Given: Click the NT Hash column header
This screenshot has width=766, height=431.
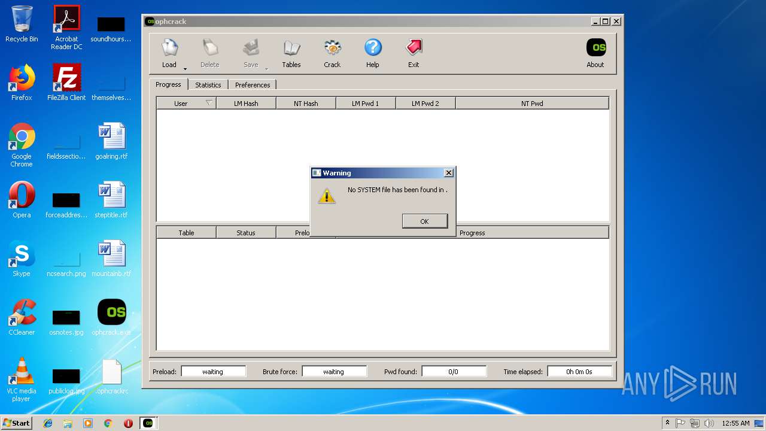Looking at the screenshot, I should coord(306,104).
